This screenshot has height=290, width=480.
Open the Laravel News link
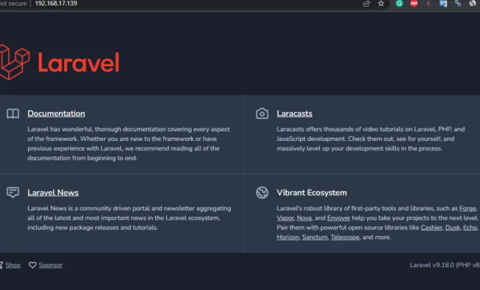coord(53,193)
